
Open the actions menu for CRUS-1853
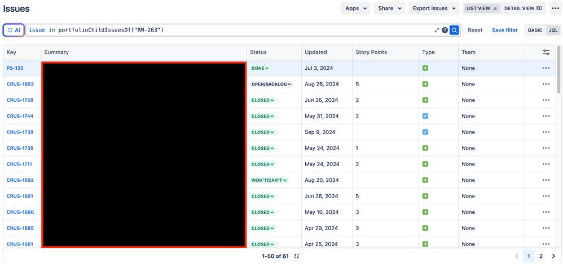[x=546, y=84]
